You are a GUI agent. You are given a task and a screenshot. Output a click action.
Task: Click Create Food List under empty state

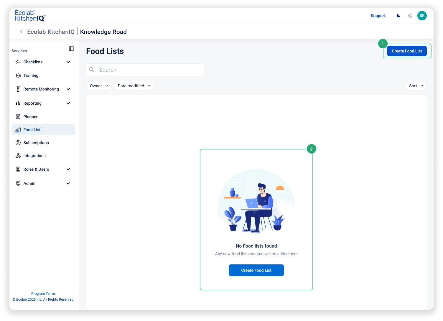pyautogui.click(x=256, y=270)
